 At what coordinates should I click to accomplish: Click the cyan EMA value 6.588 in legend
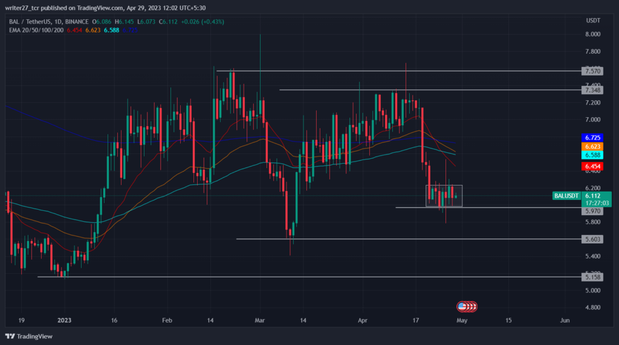click(111, 30)
